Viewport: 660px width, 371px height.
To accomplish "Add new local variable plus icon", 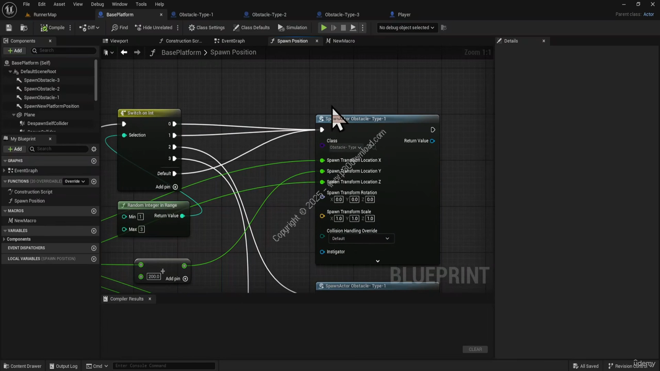I will coord(94,259).
